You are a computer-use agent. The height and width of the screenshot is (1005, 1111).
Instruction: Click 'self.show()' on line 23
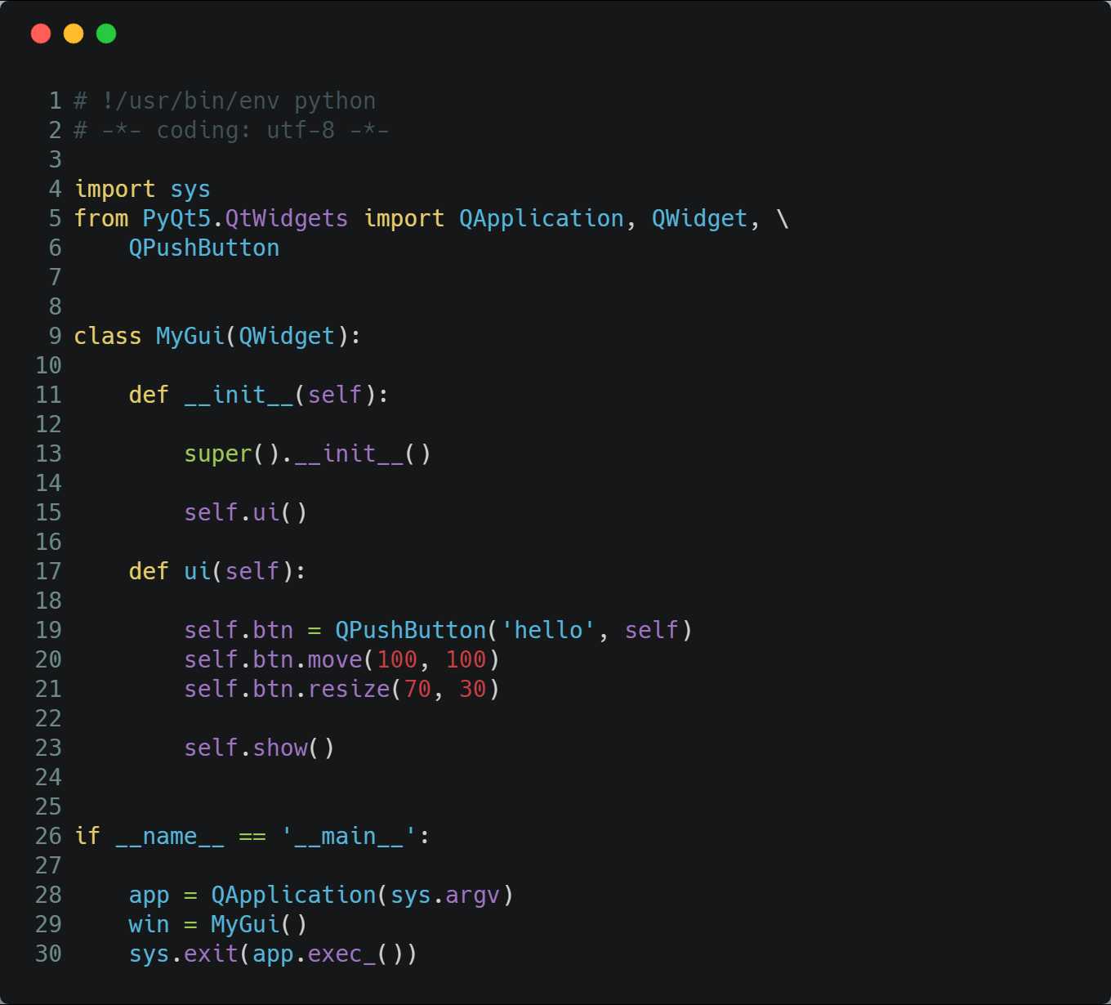coord(259,748)
